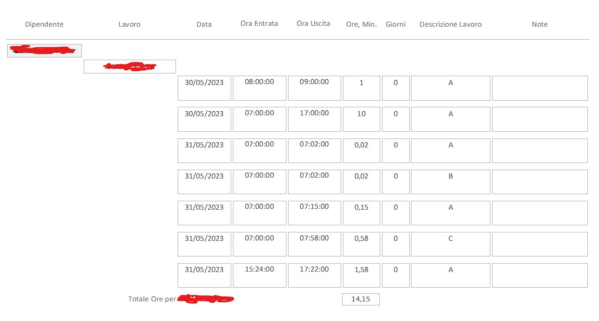The width and height of the screenshot is (599, 321).
Task: Click the hours field showing 10
Action: point(361,119)
